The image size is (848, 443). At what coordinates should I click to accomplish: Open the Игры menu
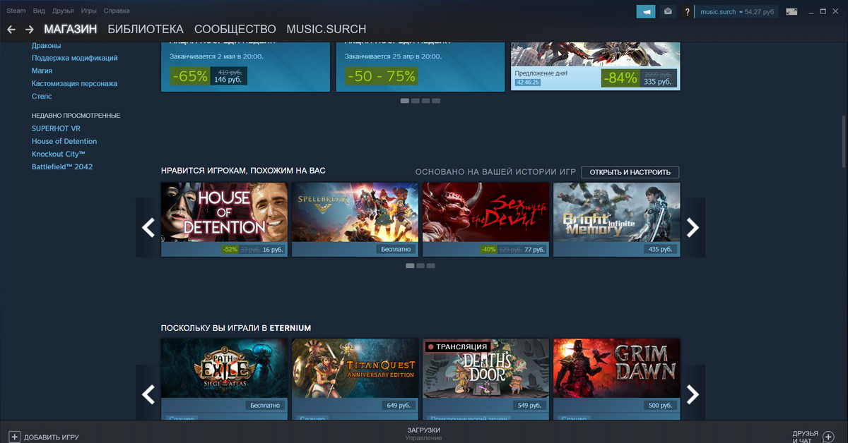(89, 11)
